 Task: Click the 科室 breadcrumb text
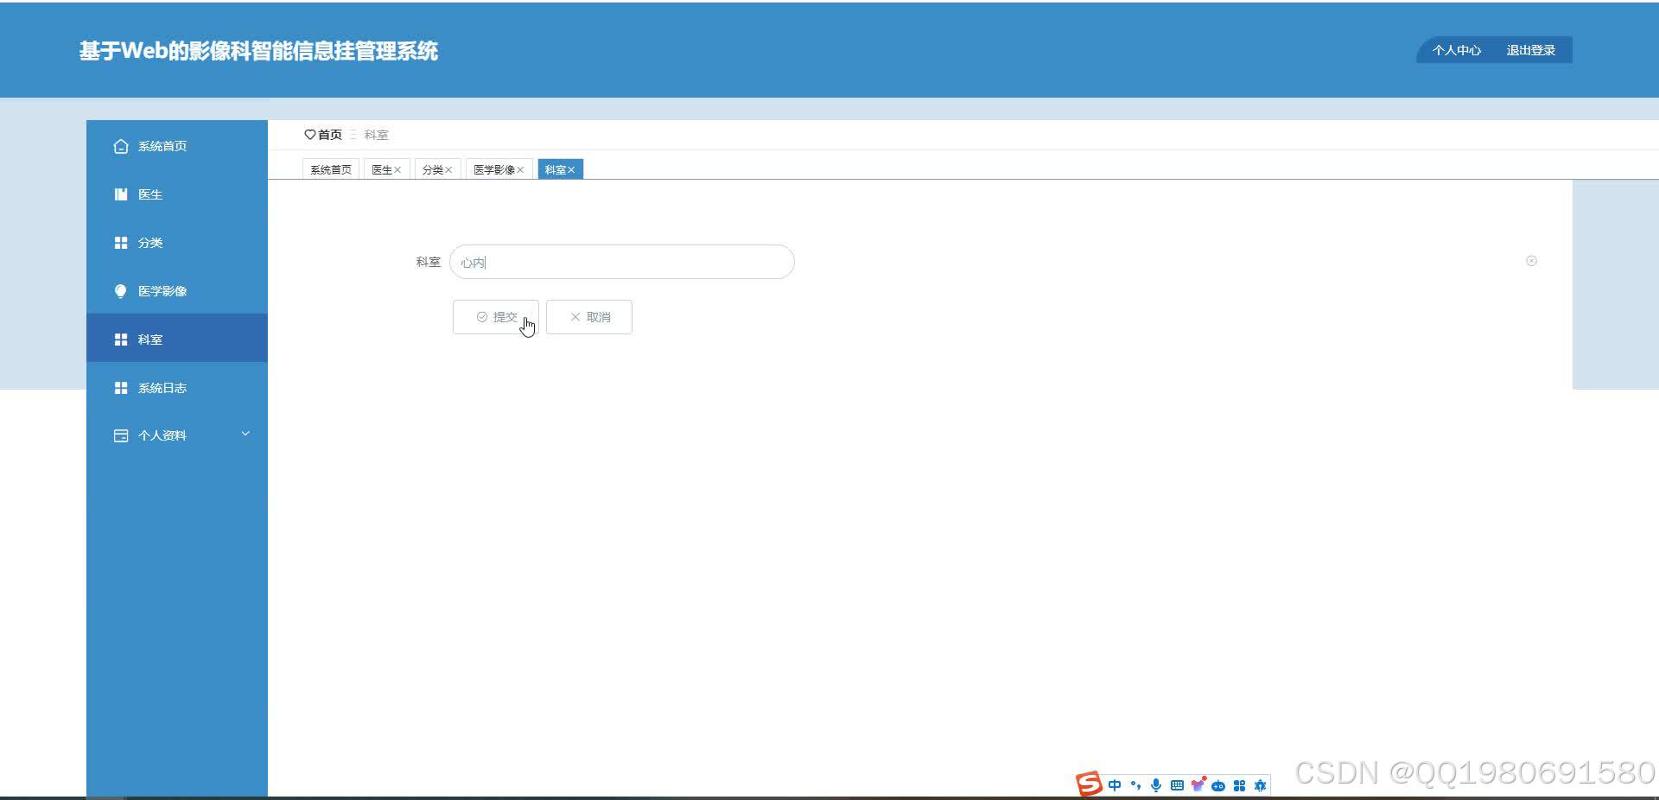pyautogui.click(x=376, y=135)
